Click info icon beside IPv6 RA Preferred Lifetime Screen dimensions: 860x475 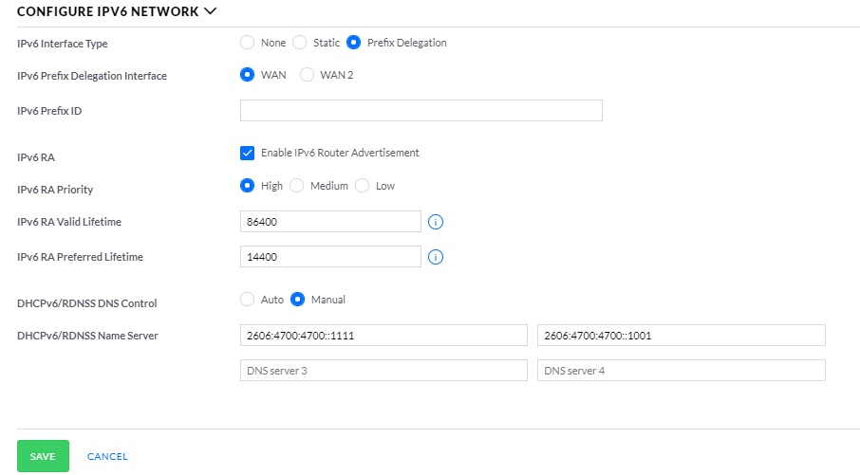pyautogui.click(x=437, y=257)
